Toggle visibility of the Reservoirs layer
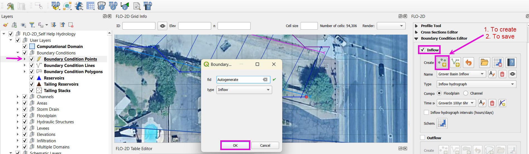This screenshot has height=154, width=529. [x=32, y=78]
